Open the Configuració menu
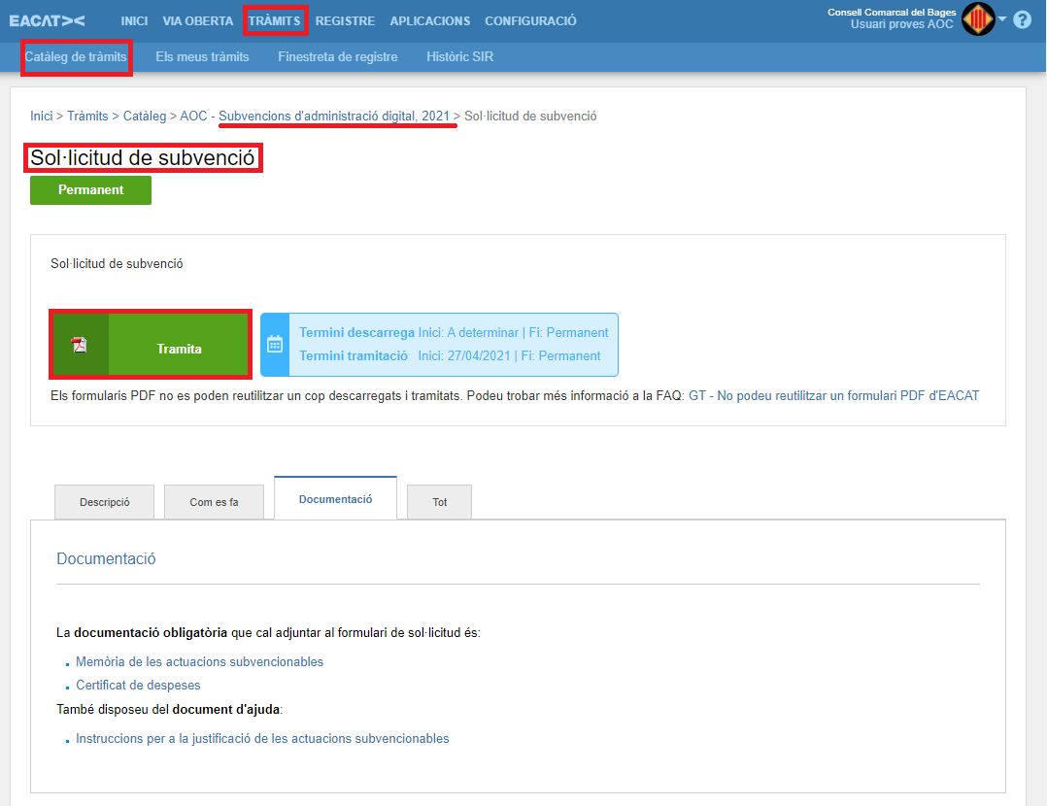1047x806 pixels. click(530, 20)
